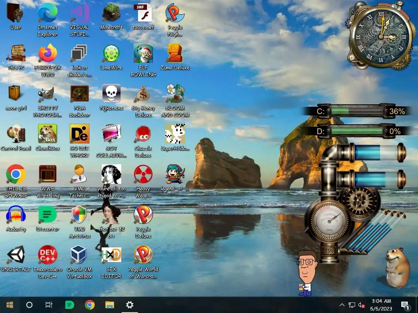Open the legend_of_ game icon

[175, 174]
